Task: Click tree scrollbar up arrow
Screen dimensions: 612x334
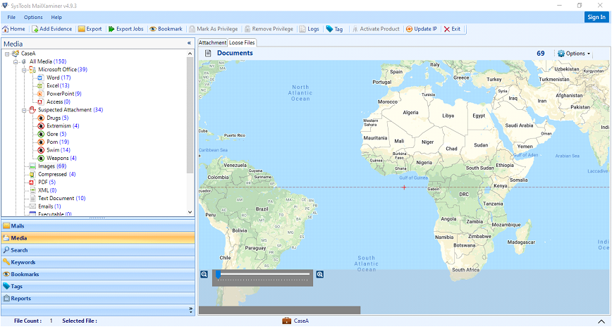Action: point(190,54)
